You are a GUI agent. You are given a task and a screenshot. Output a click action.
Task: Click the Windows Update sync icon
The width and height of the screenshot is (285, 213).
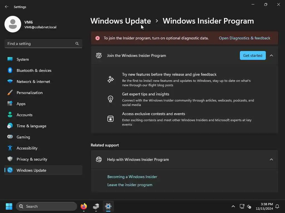(10, 170)
